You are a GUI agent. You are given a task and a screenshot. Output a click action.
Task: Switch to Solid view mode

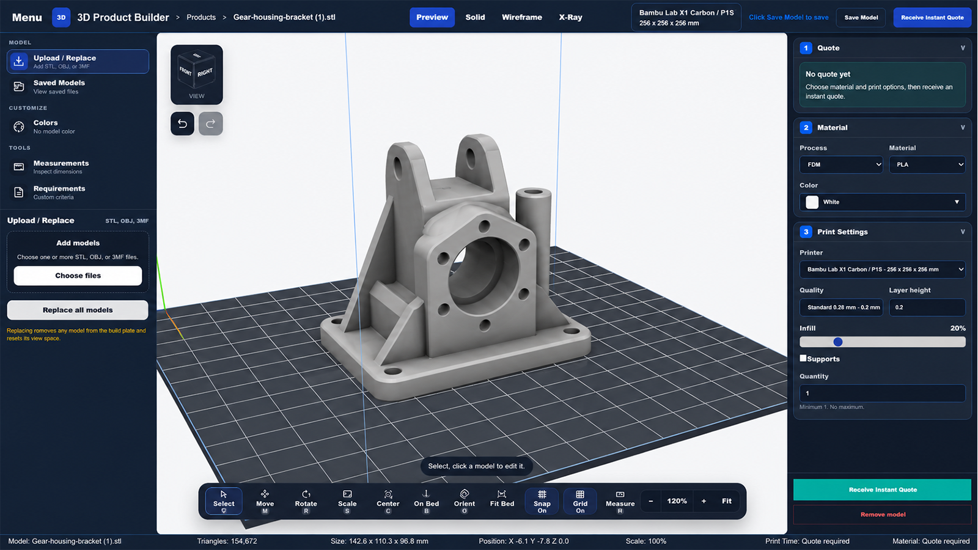[475, 17]
